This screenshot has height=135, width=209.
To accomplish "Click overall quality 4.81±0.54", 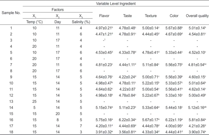I will [x=197, y=65].
